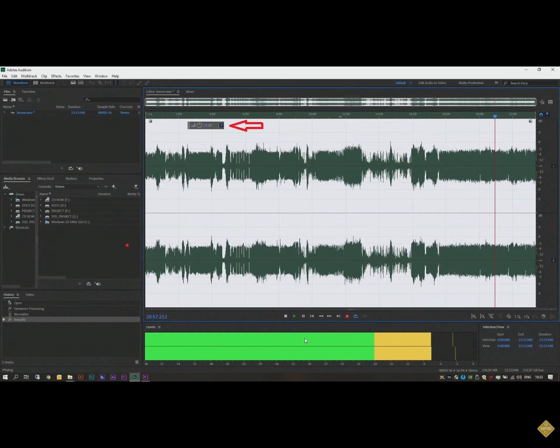Image resolution: width=560 pixels, height=448 pixels.
Task: Open the Contents Drives dropdown
Action: pyautogui.click(x=77, y=187)
